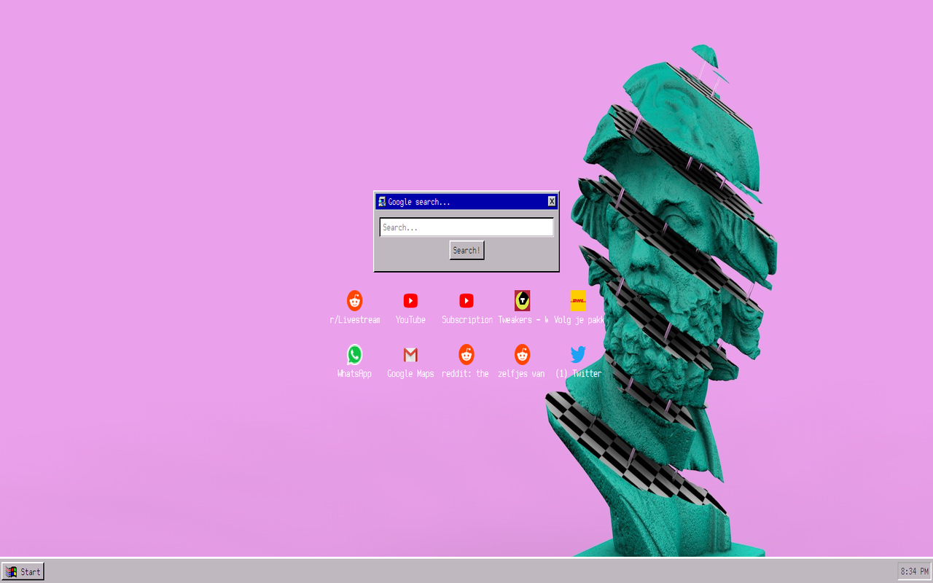Image resolution: width=933 pixels, height=583 pixels.
Task: Click the 'Volg je pakket' label text
Action: point(578,319)
